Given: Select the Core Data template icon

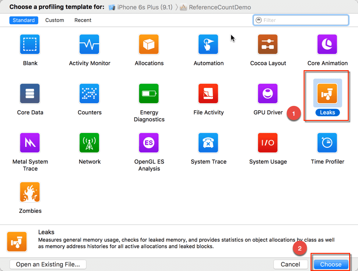Looking at the screenshot, I should 30,93.
